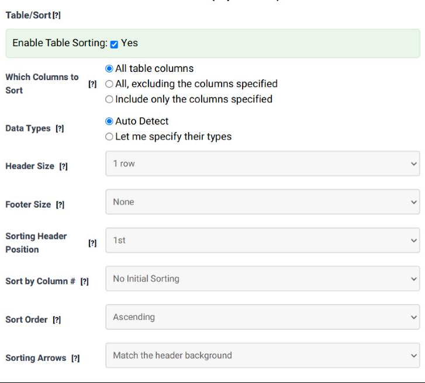Select Include only the columns specified
This screenshot has height=383, width=425.
(109, 99)
